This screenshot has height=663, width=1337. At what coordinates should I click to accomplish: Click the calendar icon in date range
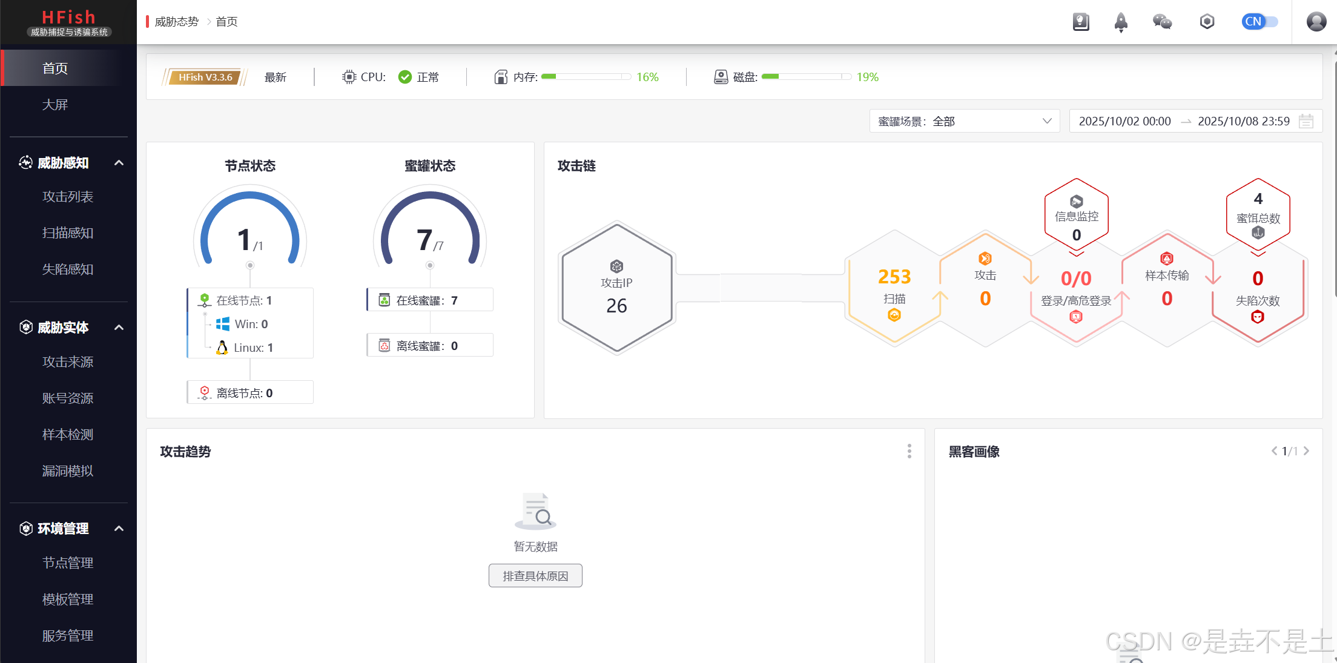pos(1306,121)
